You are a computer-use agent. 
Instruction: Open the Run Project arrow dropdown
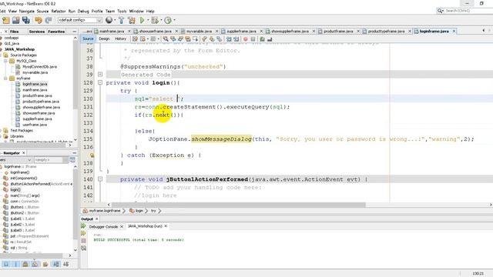coord(148,20)
